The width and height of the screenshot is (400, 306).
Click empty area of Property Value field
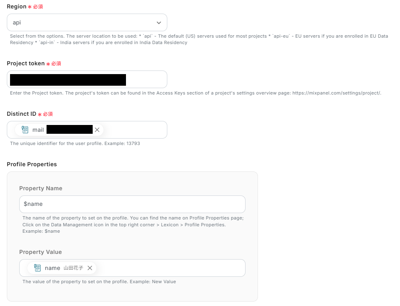pos(169,268)
